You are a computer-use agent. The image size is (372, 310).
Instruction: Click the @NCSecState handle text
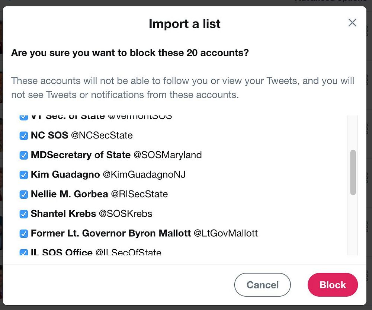click(102, 135)
